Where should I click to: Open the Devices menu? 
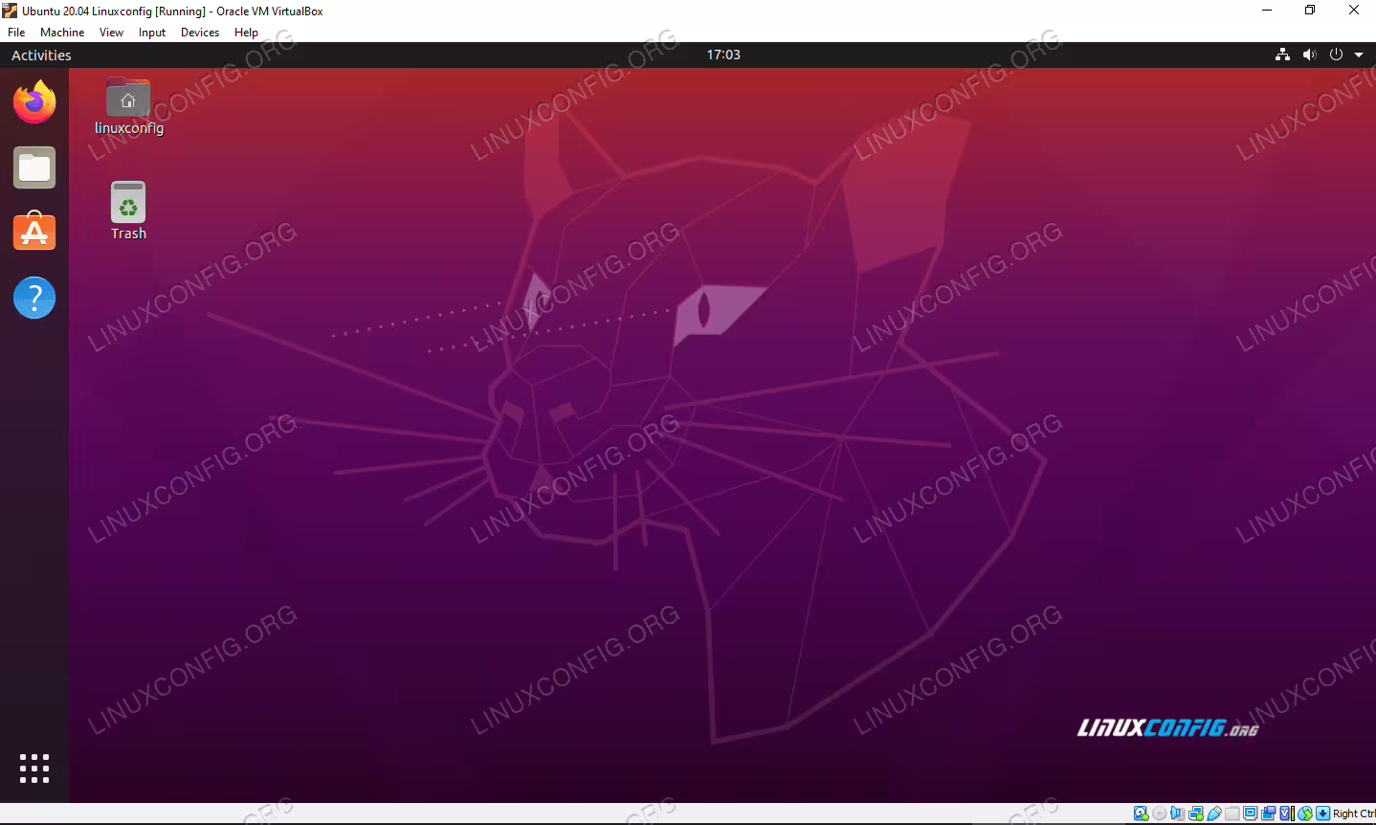click(200, 32)
